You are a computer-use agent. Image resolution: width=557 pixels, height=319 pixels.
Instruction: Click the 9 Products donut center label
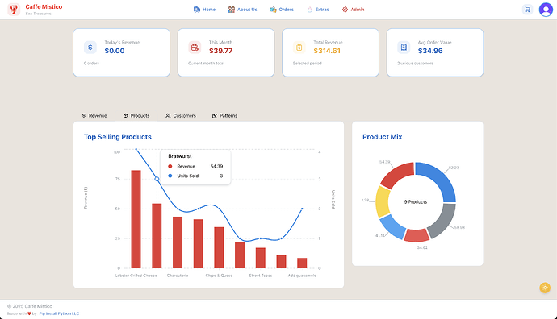tap(416, 201)
